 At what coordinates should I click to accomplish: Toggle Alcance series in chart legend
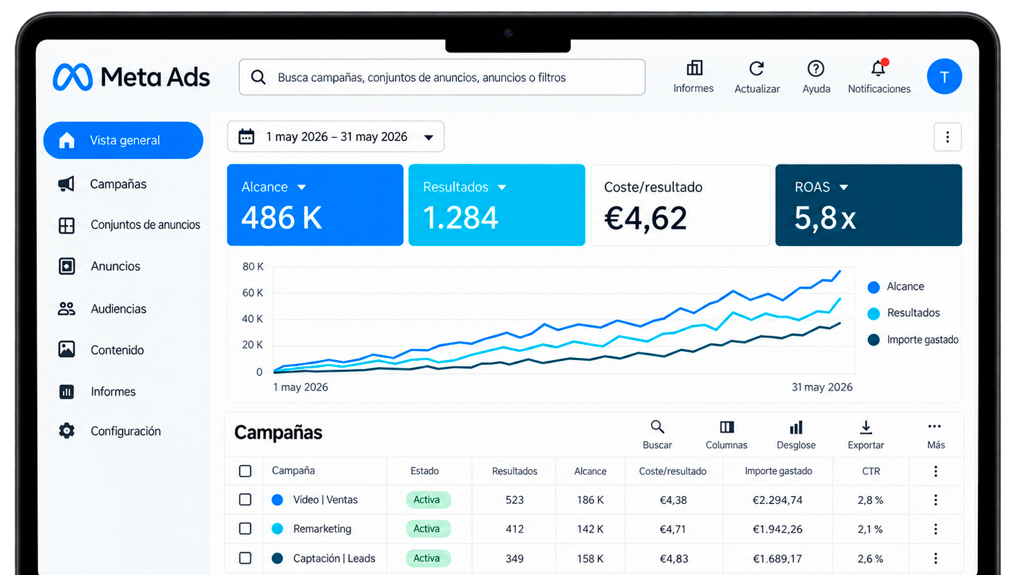coord(896,287)
